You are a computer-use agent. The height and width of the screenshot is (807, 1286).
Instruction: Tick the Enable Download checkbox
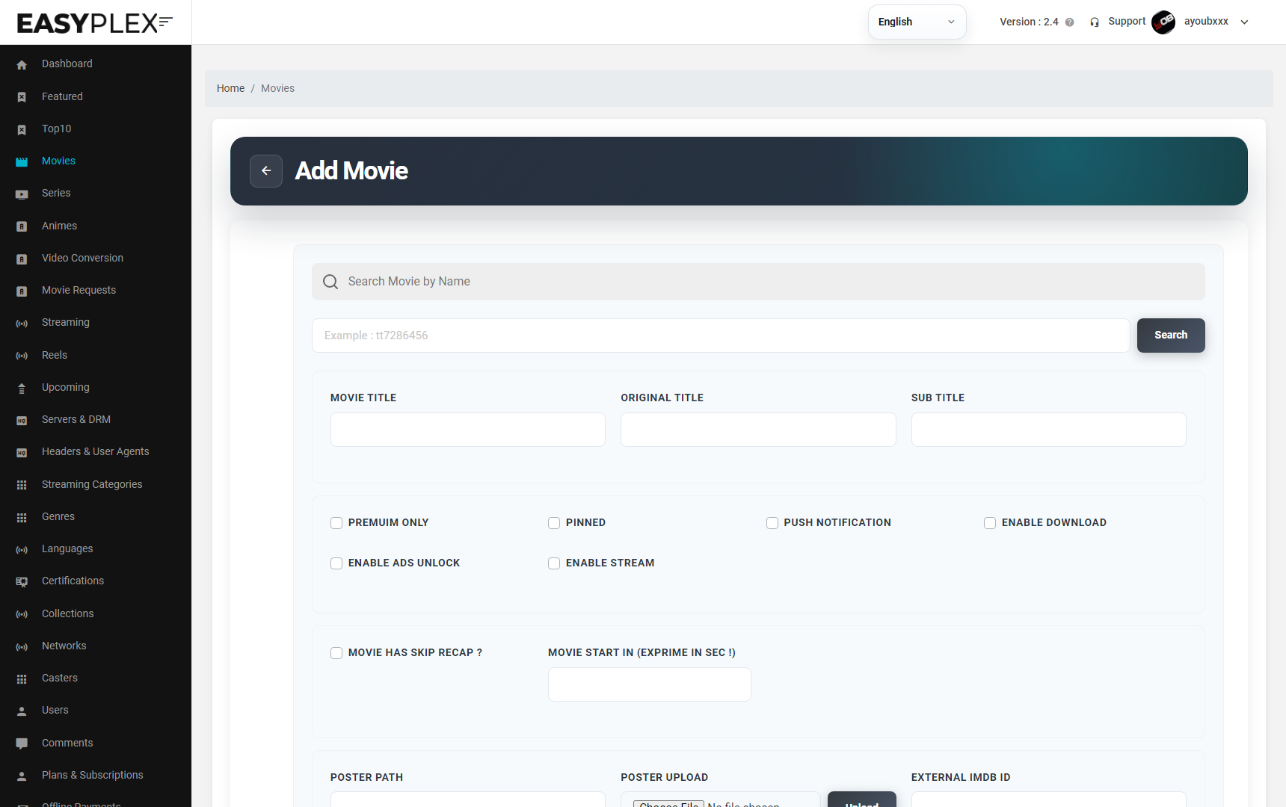(x=990, y=523)
